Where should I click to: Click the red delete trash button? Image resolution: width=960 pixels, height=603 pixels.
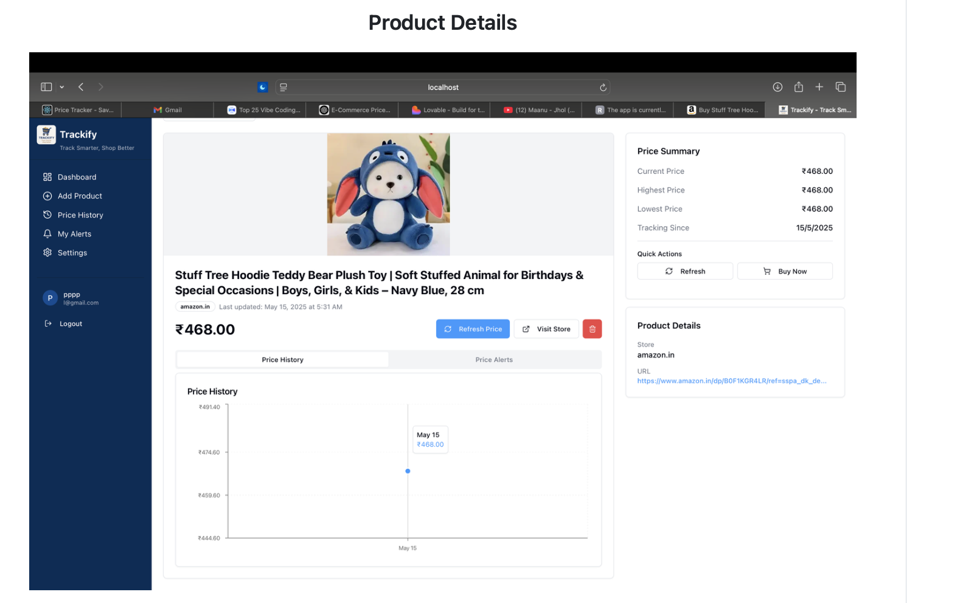(x=592, y=329)
